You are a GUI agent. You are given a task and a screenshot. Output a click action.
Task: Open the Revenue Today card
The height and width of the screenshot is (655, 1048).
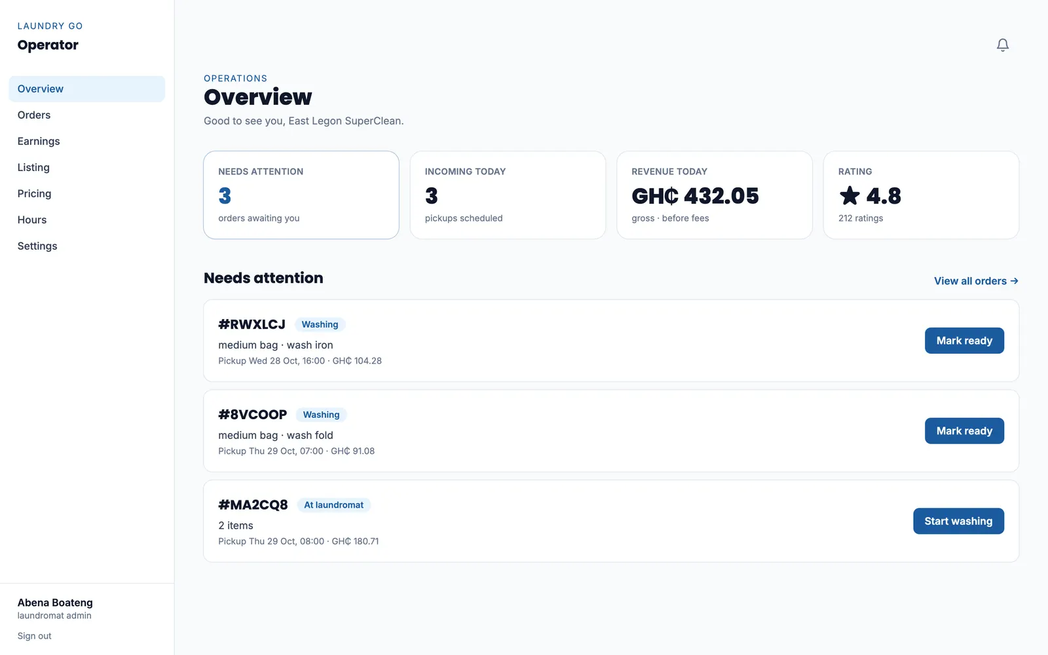[715, 195]
